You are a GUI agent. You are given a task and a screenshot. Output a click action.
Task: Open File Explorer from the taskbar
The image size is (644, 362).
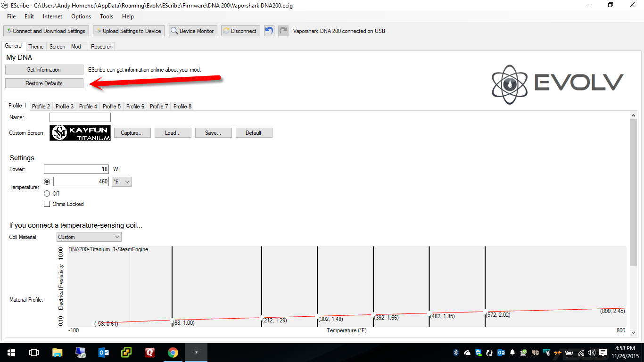coord(57,353)
